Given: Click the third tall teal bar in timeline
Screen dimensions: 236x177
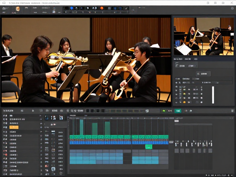Looking at the screenshot, I should pyautogui.click(x=107, y=128).
